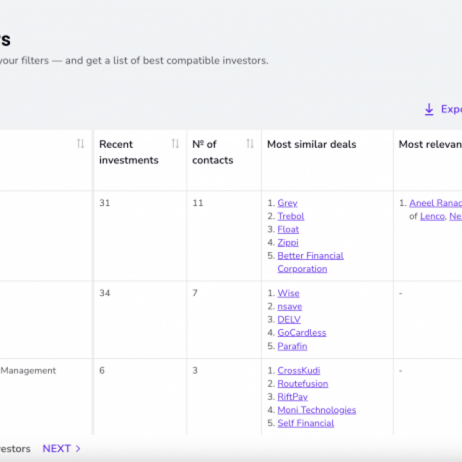Click the Export download icon
The width and height of the screenshot is (462, 462).
tap(429, 110)
